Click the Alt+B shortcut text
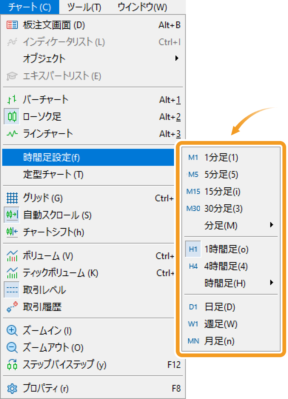 click(x=170, y=25)
